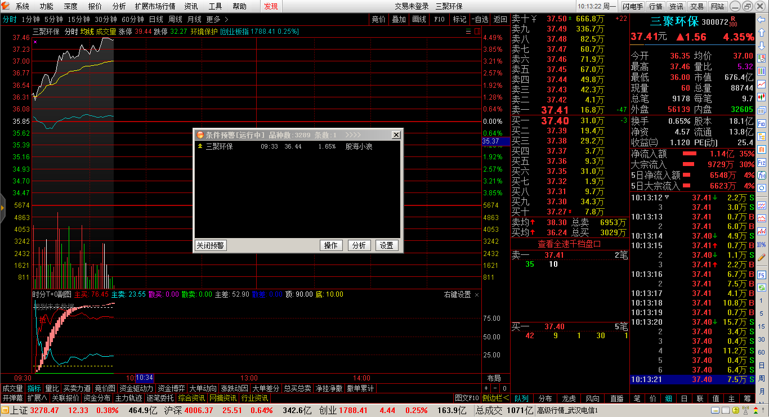The height and width of the screenshot is (417, 769).
Task: Click the down arrow icon in right sidebar
Action: 761,46
